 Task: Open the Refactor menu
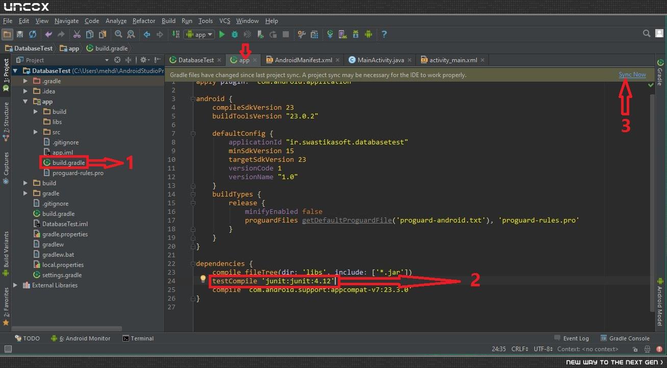[x=144, y=21]
